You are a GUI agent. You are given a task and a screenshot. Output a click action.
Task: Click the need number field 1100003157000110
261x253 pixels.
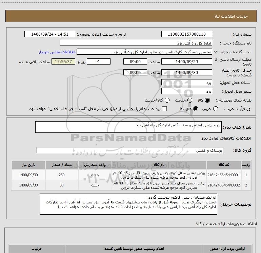186,34
